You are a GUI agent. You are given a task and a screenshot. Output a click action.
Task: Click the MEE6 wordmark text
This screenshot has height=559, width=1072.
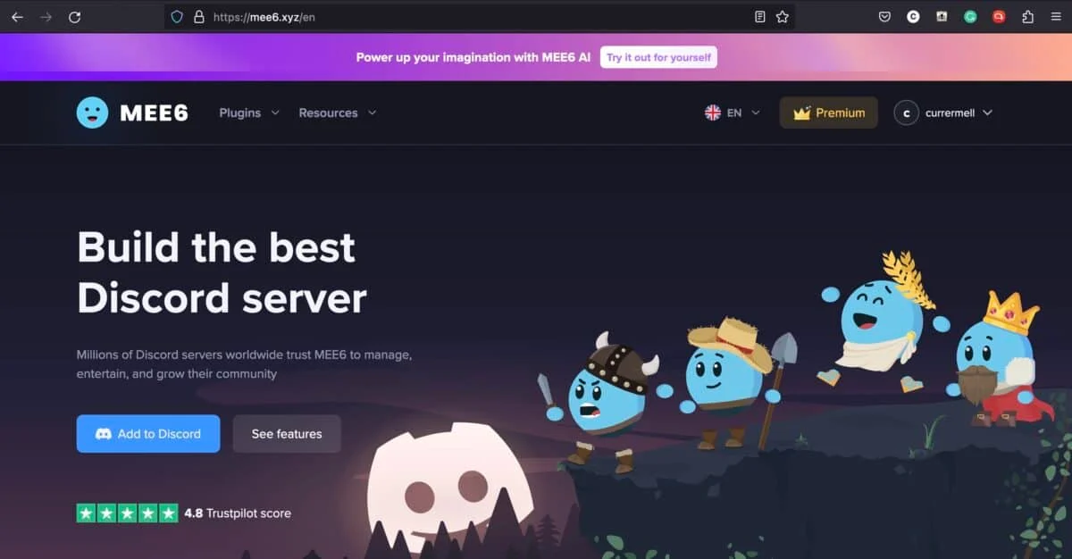tap(154, 113)
